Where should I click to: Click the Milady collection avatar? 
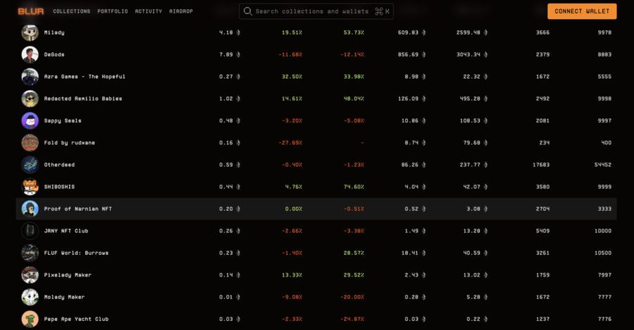point(30,32)
